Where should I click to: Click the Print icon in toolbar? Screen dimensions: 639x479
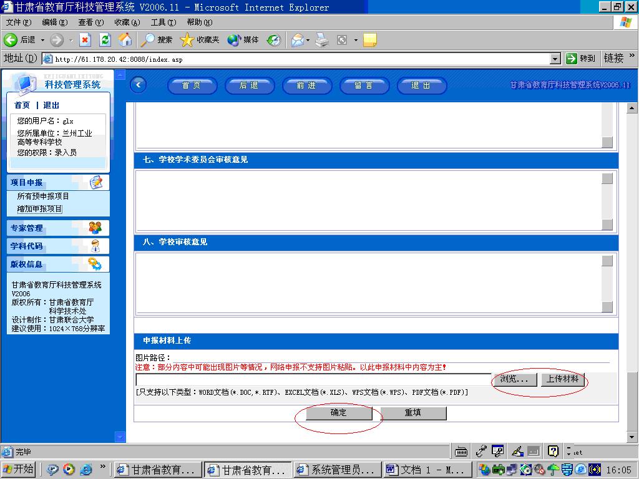tap(321, 40)
